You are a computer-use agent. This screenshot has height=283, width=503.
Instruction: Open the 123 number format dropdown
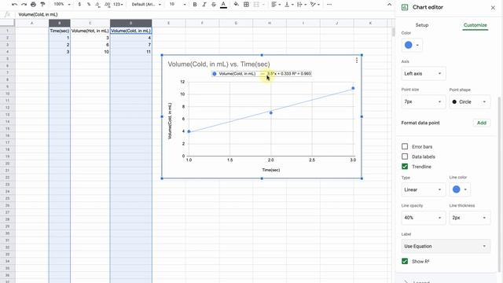[x=118, y=5]
